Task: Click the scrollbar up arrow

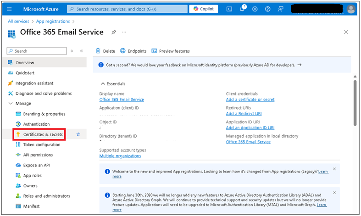Action: (x=355, y=77)
